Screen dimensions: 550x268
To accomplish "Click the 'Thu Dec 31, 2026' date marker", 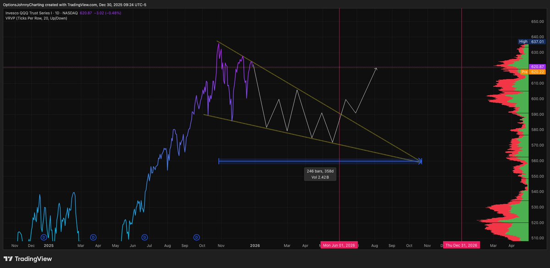I will pos(461,245).
